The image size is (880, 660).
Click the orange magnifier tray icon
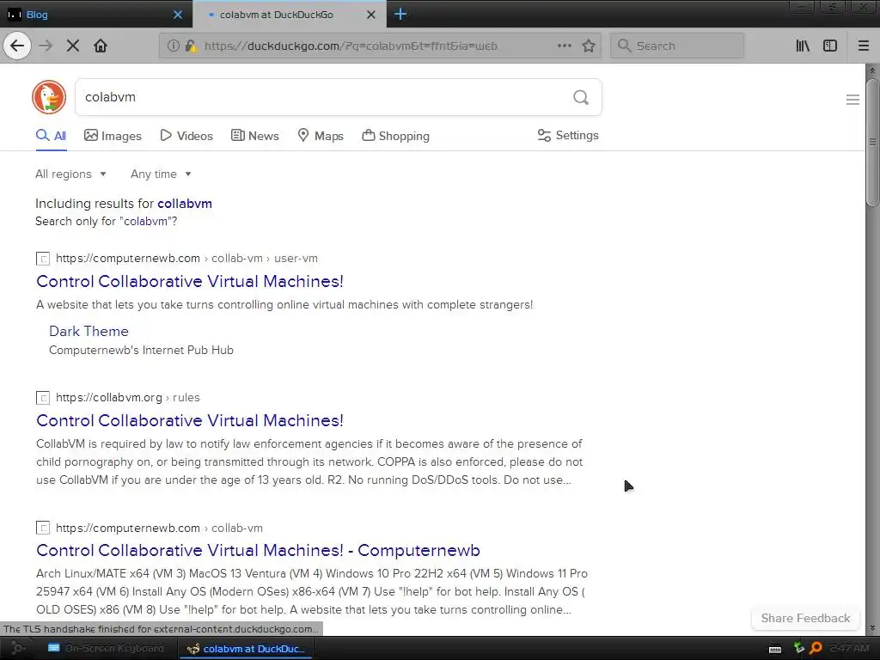click(816, 648)
